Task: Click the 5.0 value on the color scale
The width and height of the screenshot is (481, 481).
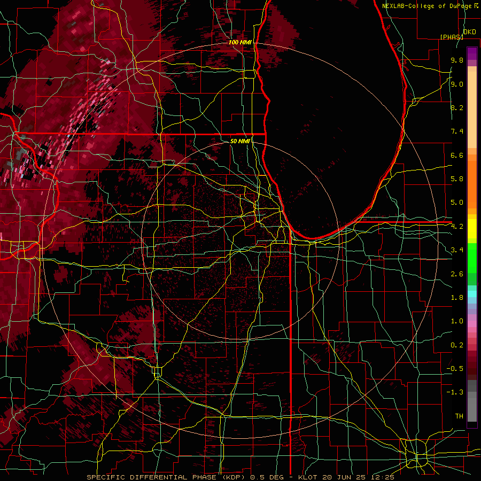Action: point(457,203)
